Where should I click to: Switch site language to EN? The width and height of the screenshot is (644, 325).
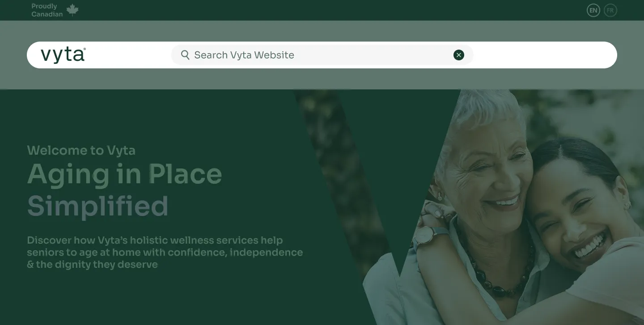click(593, 10)
